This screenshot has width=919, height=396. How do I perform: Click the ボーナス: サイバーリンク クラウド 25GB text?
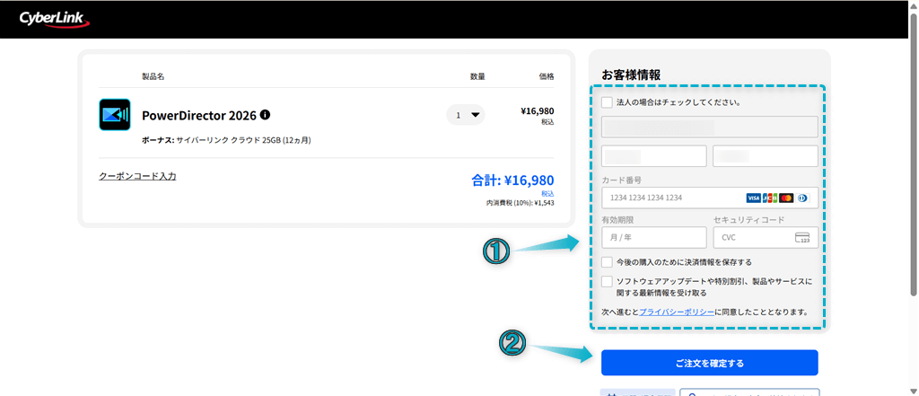coord(226,141)
